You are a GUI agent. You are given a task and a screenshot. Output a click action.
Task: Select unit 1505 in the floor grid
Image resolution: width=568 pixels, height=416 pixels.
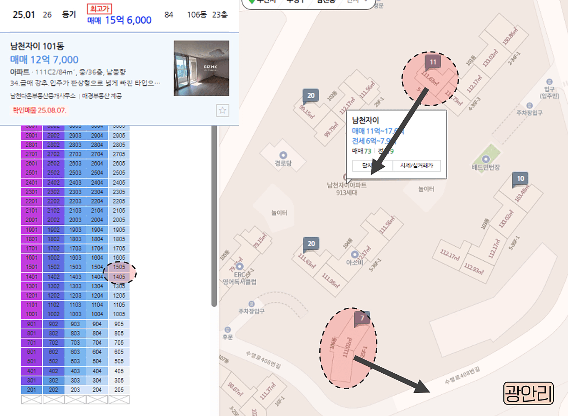[x=119, y=267]
